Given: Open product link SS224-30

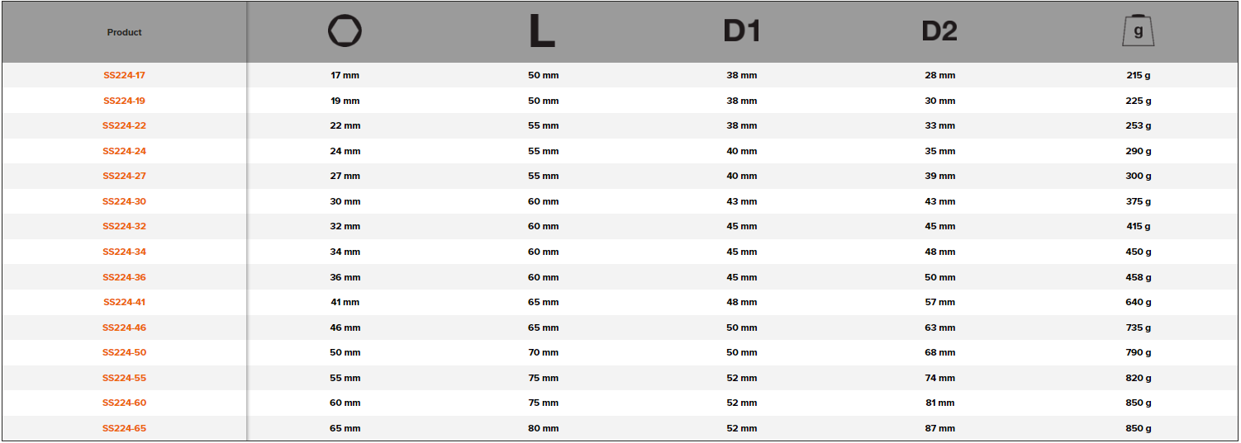Looking at the screenshot, I should click(124, 202).
